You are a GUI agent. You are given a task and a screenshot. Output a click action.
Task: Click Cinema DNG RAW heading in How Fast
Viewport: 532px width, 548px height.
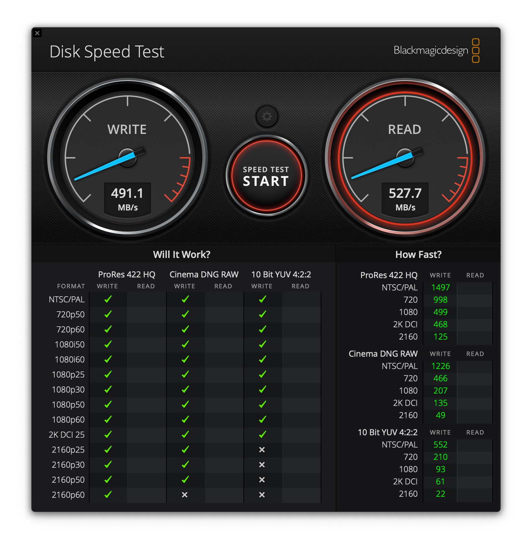(x=383, y=354)
